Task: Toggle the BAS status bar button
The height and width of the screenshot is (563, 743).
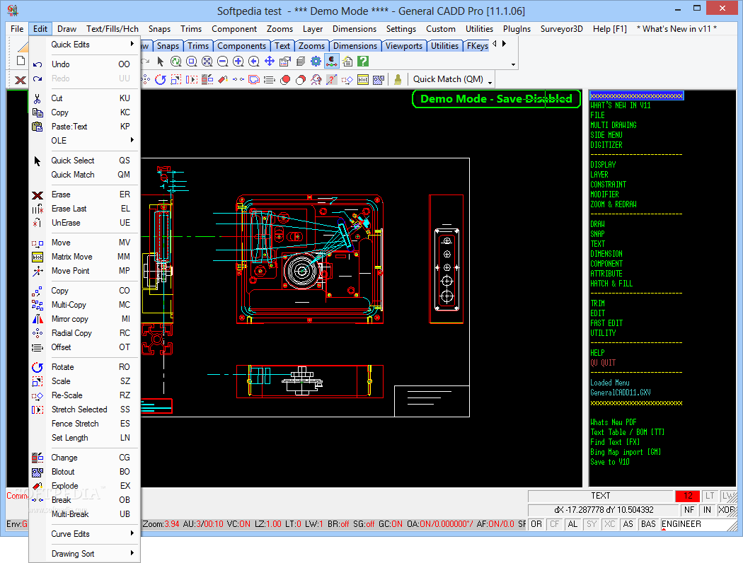Action: pos(648,524)
